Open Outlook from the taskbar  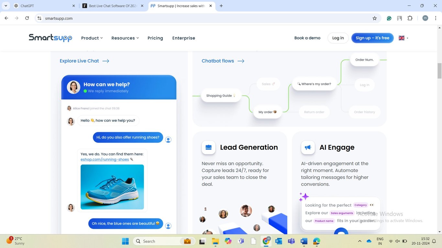pos(279,241)
